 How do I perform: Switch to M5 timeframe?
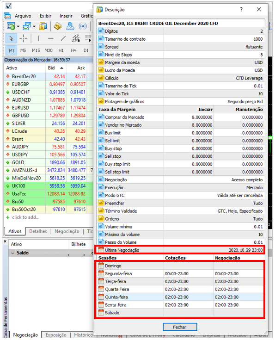[x=23, y=50]
